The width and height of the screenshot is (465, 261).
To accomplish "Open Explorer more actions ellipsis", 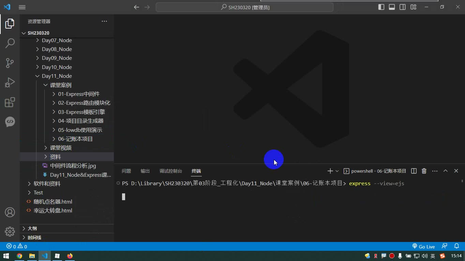I will click(104, 21).
